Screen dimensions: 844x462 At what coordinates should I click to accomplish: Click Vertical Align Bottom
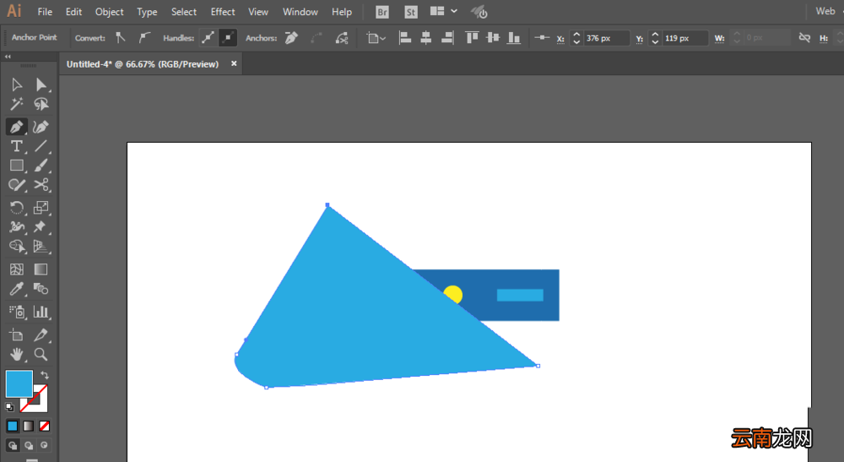click(514, 38)
